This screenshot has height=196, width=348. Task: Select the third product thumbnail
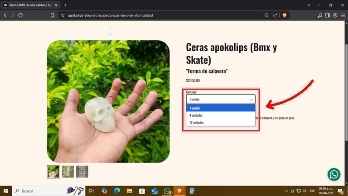[82, 172]
